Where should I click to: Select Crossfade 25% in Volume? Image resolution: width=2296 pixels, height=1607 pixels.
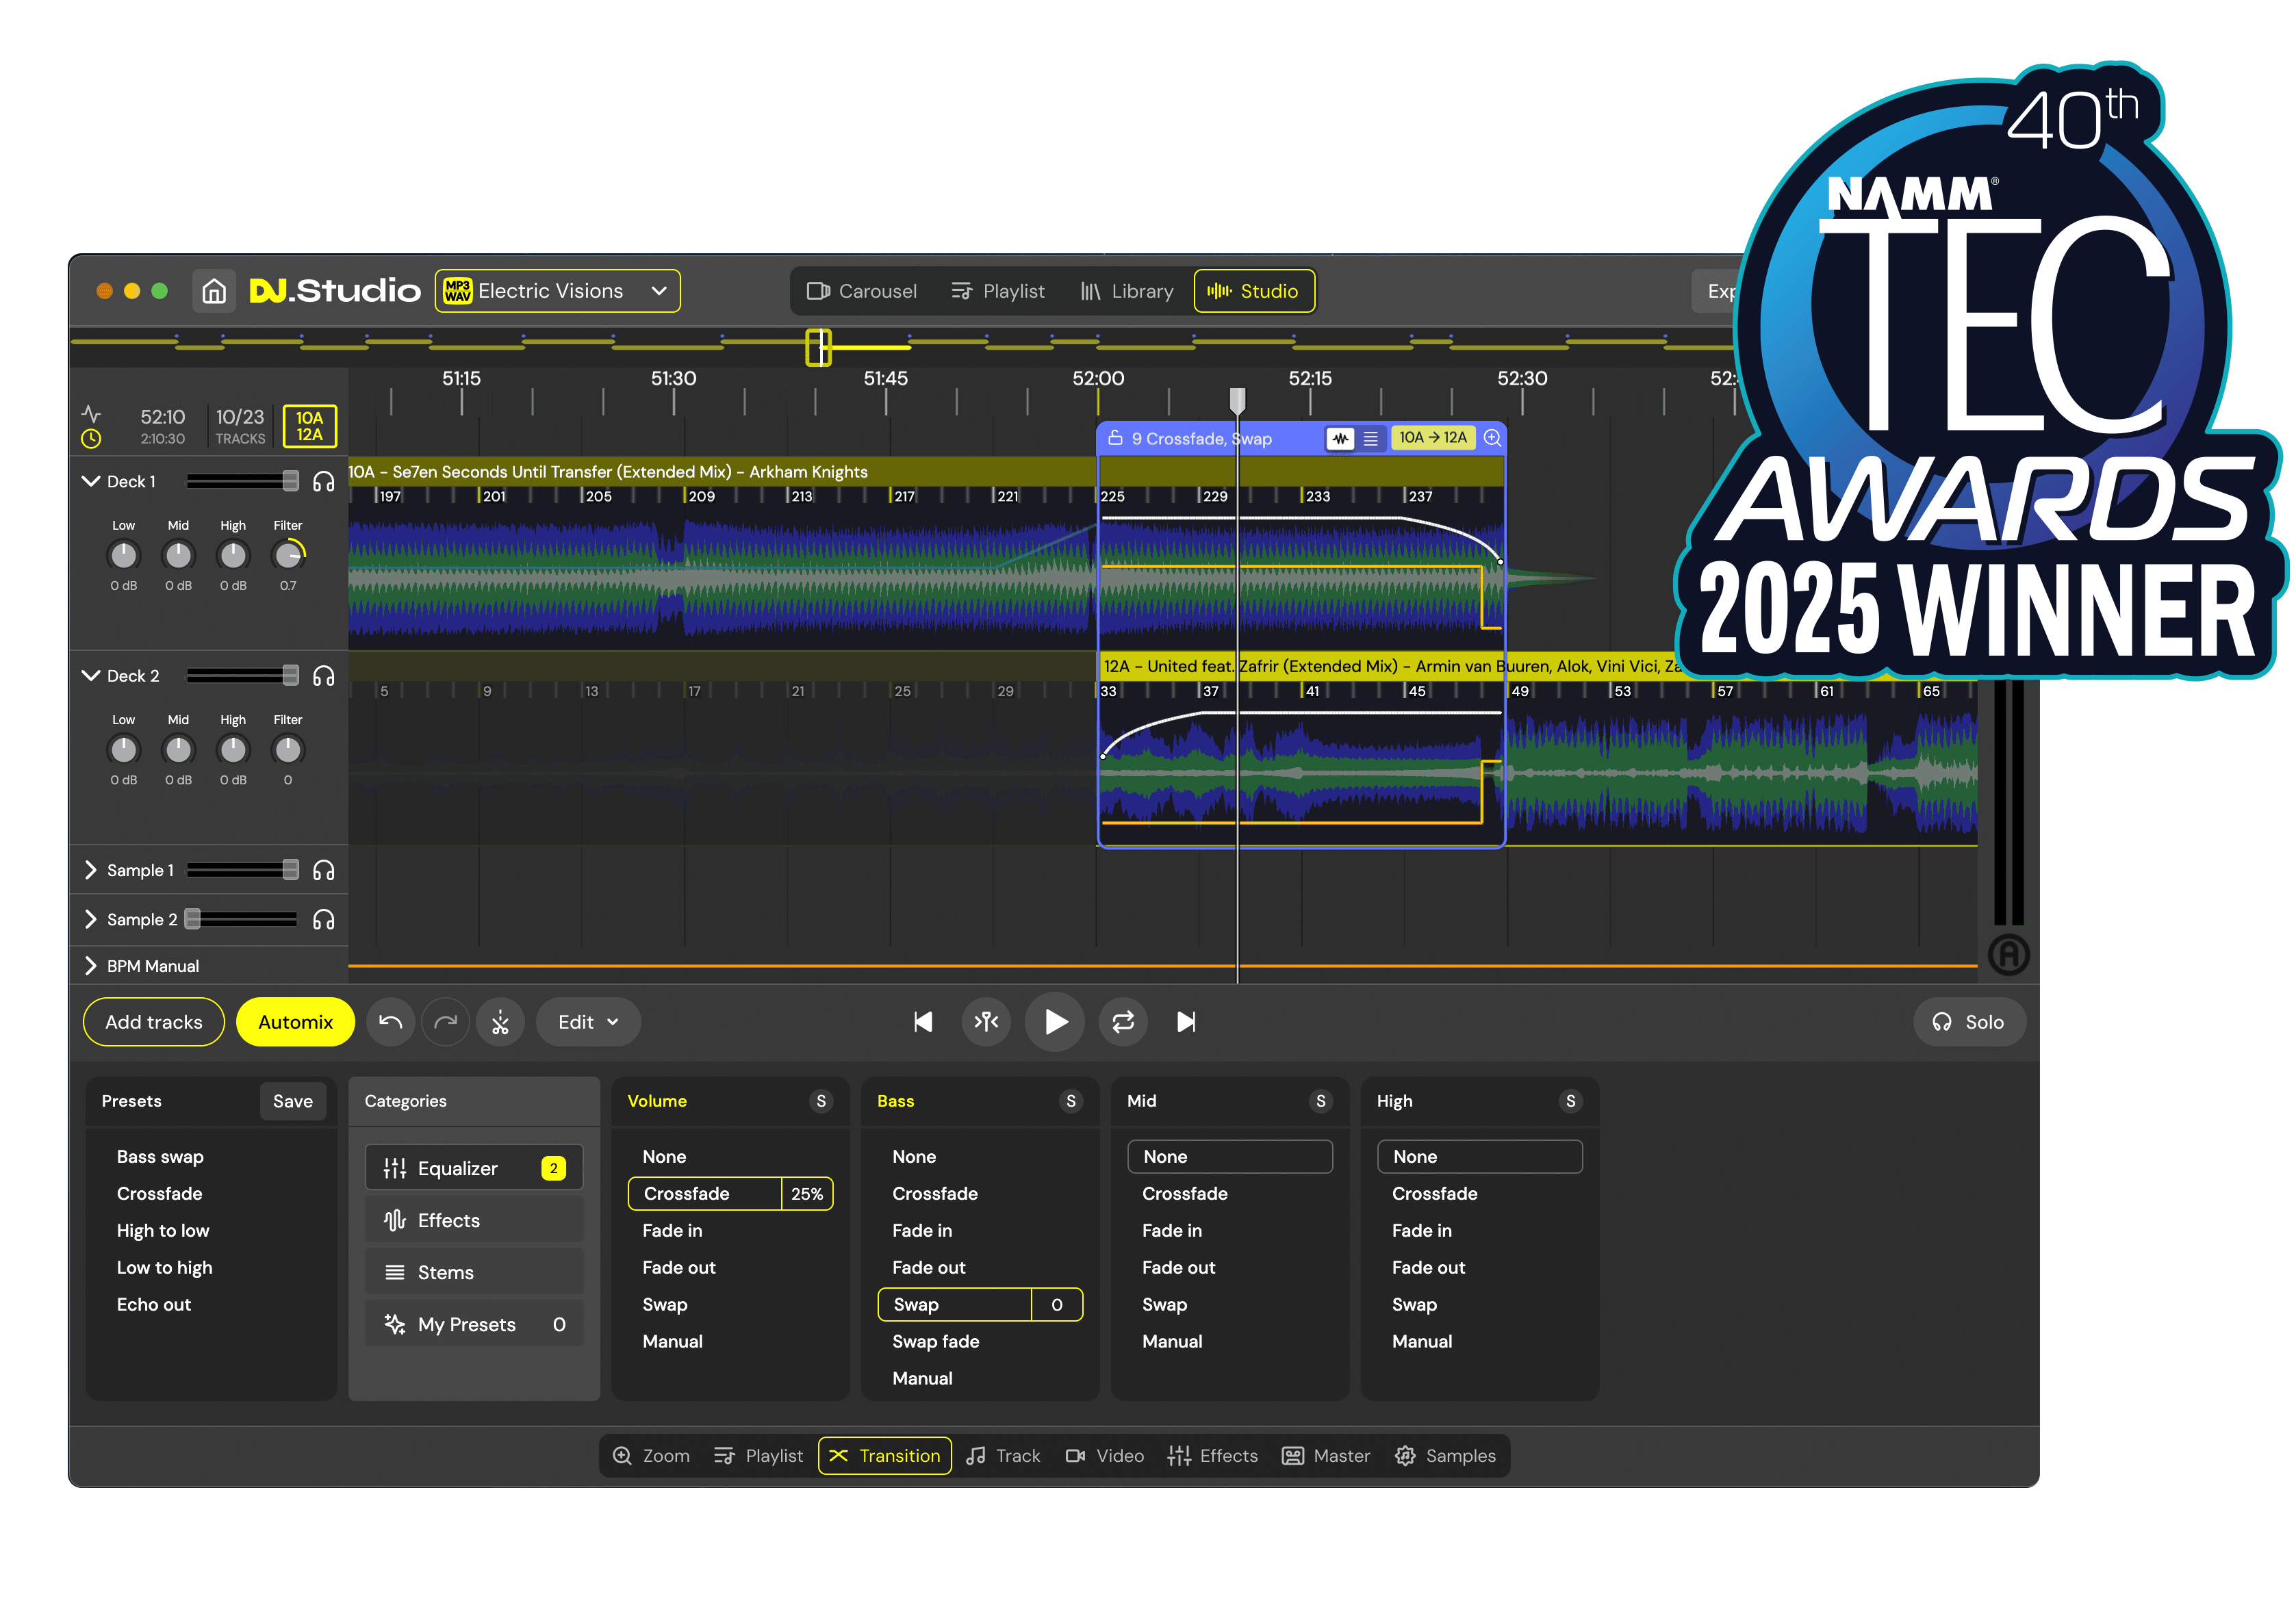[x=731, y=1195]
